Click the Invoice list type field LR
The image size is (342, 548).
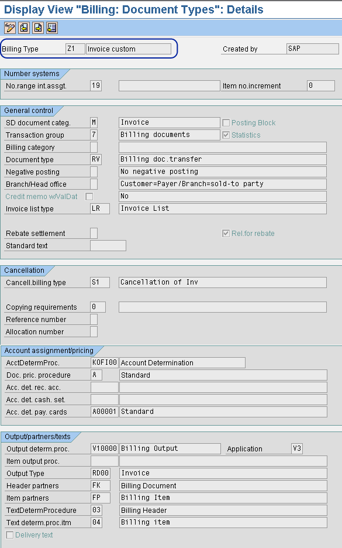click(100, 208)
